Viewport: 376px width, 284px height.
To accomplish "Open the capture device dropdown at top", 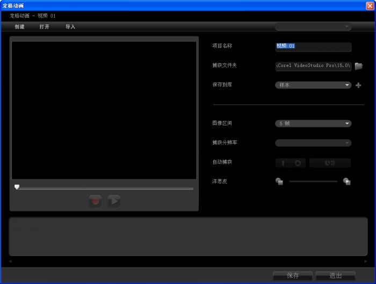I will [x=313, y=26].
